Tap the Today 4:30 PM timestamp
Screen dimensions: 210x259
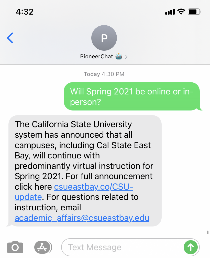104,74
